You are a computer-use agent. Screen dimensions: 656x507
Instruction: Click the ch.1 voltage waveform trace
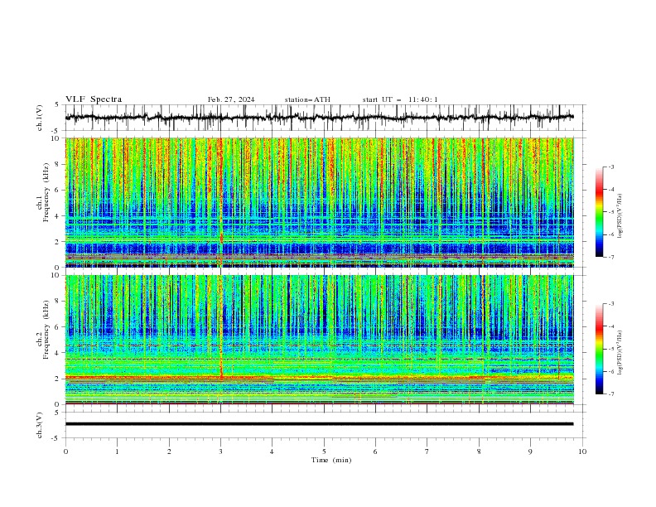(319, 118)
